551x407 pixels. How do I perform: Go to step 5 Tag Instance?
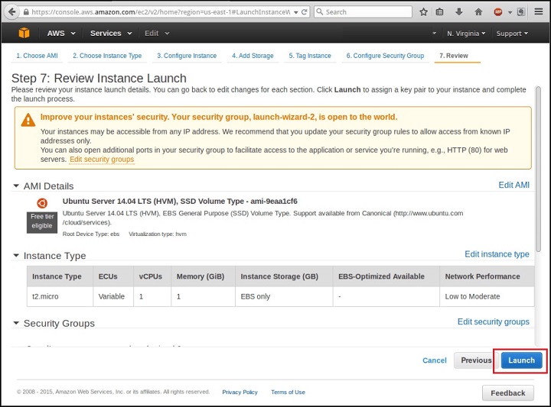click(310, 56)
